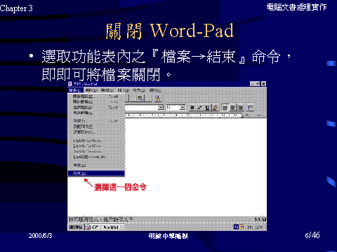This screenshot has height=252, width=337.
Task: Toggle the bullet list style button
Action: [250, 108]
